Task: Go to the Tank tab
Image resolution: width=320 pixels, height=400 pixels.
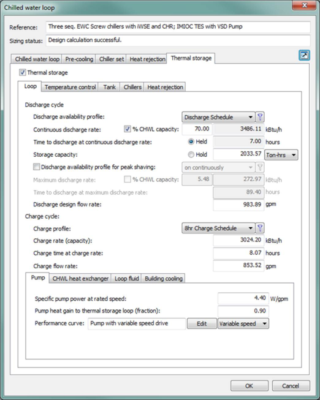Action: click(109, 87)
